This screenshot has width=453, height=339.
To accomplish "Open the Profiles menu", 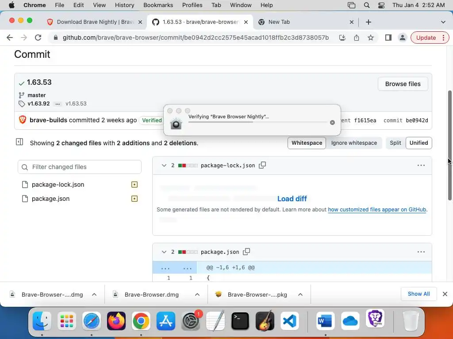I will point(192,5).
